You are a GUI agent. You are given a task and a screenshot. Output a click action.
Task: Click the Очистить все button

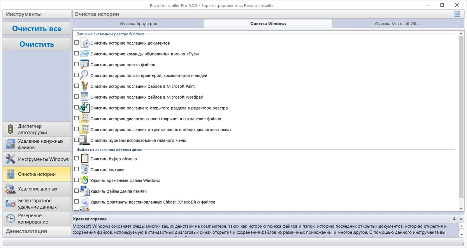[37, 28]
